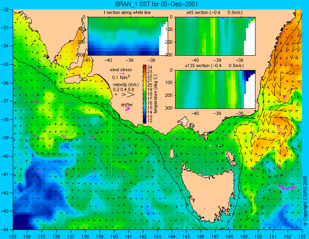Click the '133' longitude axis label
Image resolution: width=309 pixels, height=239 pixels.
[x=13, y=236]
